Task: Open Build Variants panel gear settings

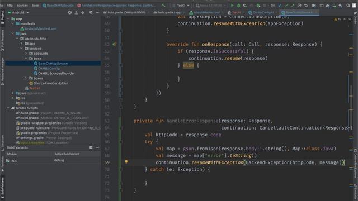Action: [91, 147]
